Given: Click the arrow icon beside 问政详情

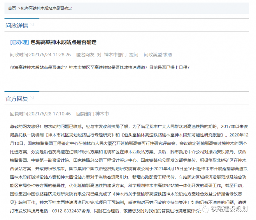Looking at the screenshot, I should 32,25.
